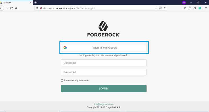209x112 pixels.
Task: View insecure connection lock info
Action: click(41, 8)
